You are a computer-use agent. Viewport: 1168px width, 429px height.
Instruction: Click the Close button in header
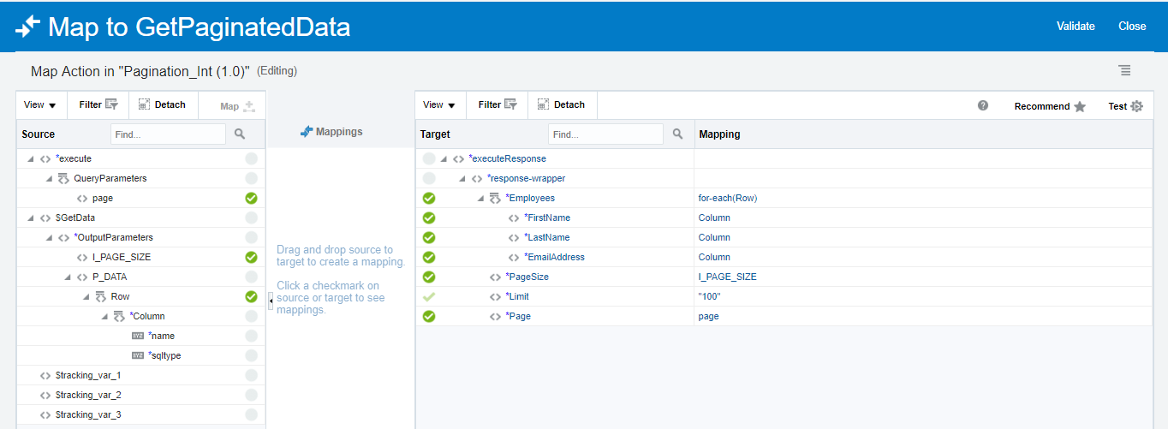pos(1132,27)
